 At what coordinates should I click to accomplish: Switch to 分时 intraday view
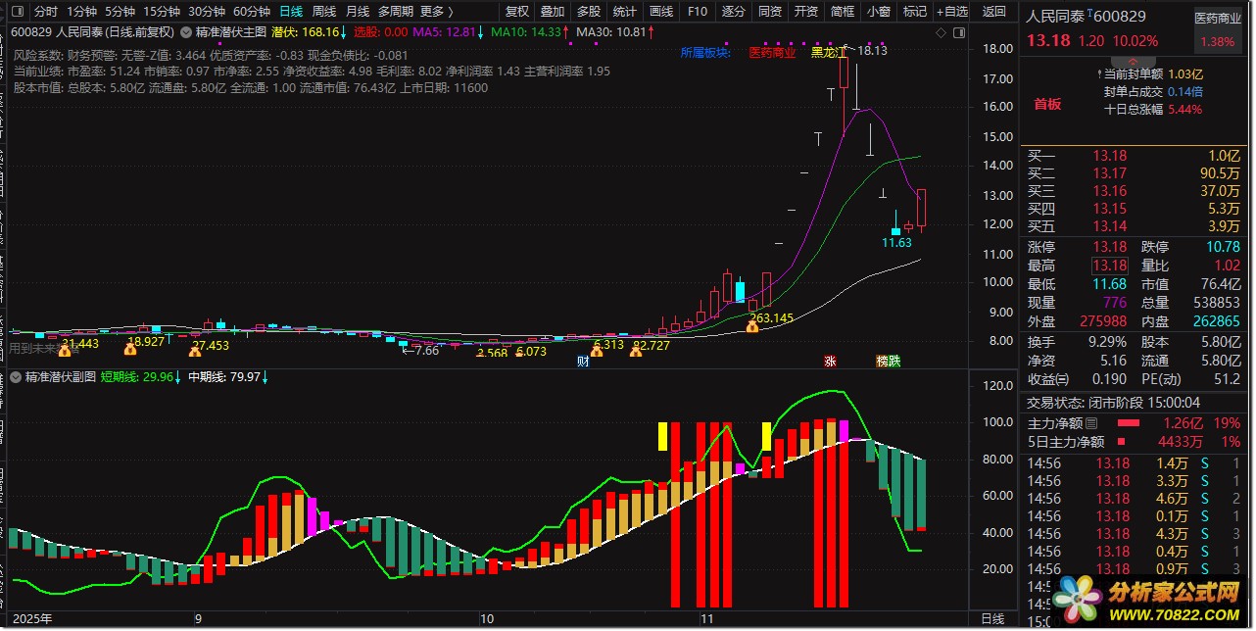[x=46, y=12]
